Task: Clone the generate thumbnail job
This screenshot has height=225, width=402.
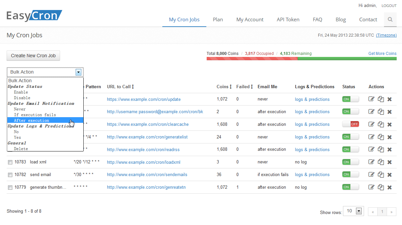Action: pos(381,187)
